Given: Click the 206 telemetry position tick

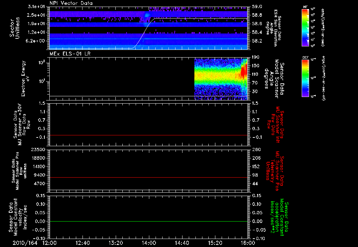Looking at the screenshot, I should [x=256, y=158].
